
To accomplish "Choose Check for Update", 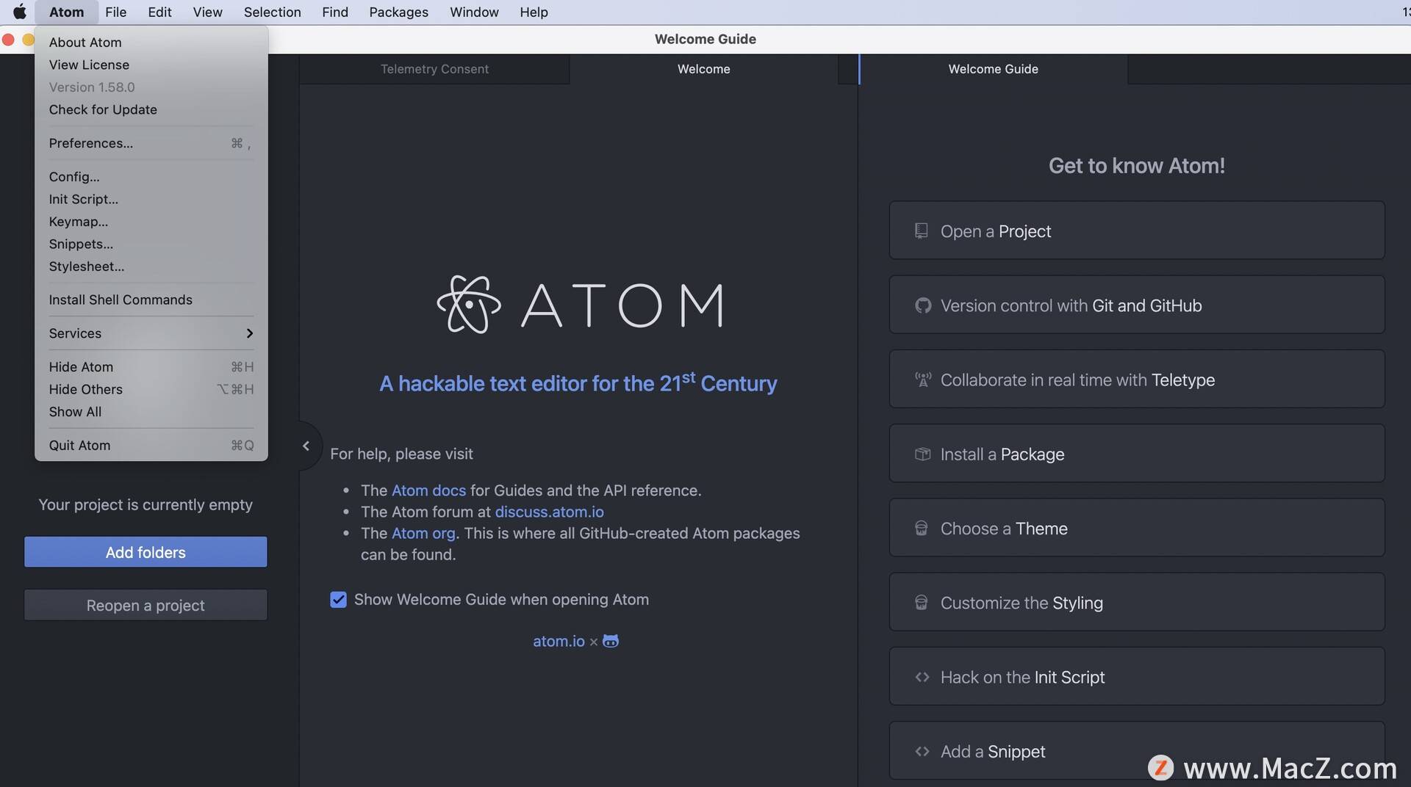I will [151, 109].
